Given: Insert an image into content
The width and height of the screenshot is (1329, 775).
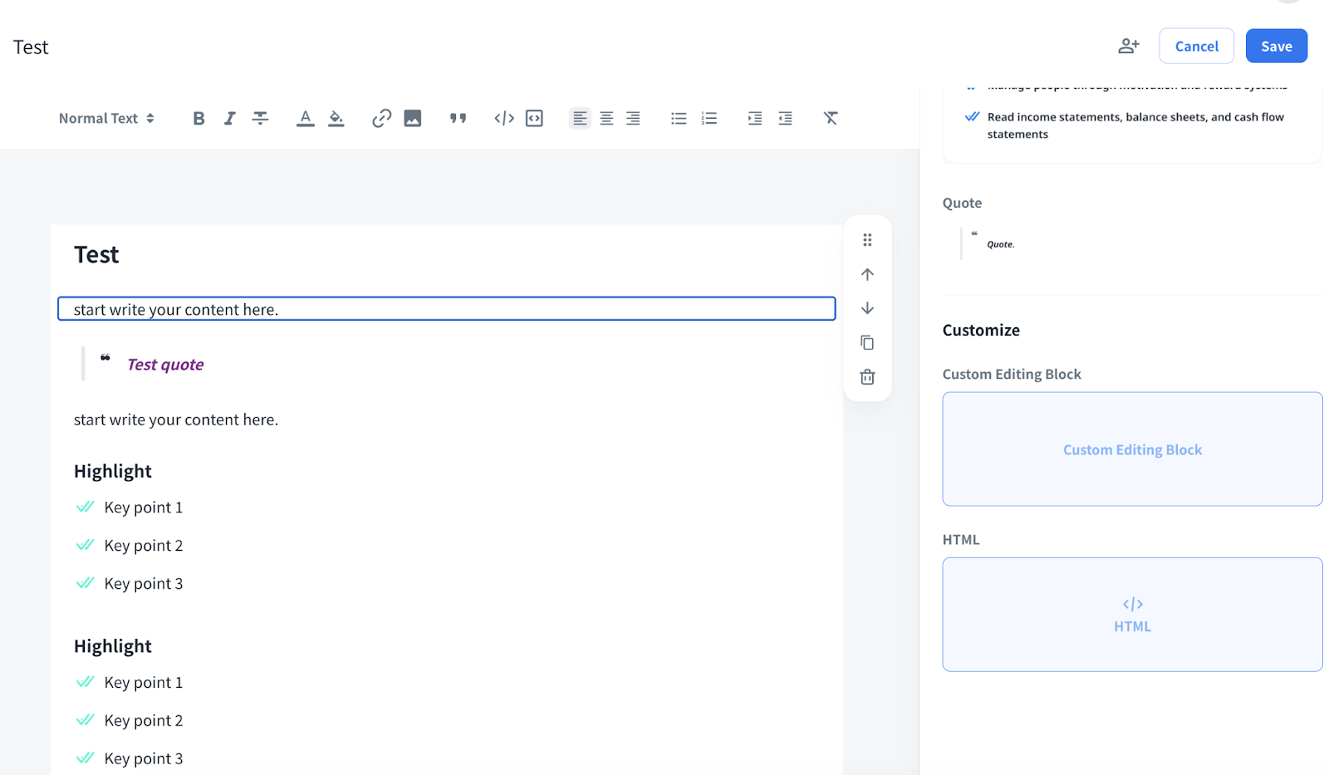Looking at the screenshot, I should (412, 118).
